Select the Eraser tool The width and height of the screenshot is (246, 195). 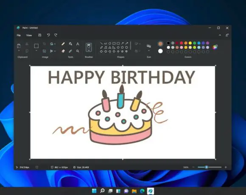63,51
